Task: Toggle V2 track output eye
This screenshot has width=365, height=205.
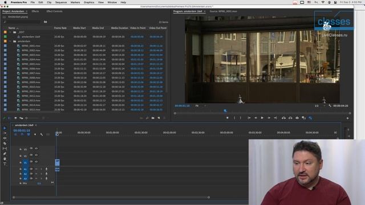Action: pos(36,155)
